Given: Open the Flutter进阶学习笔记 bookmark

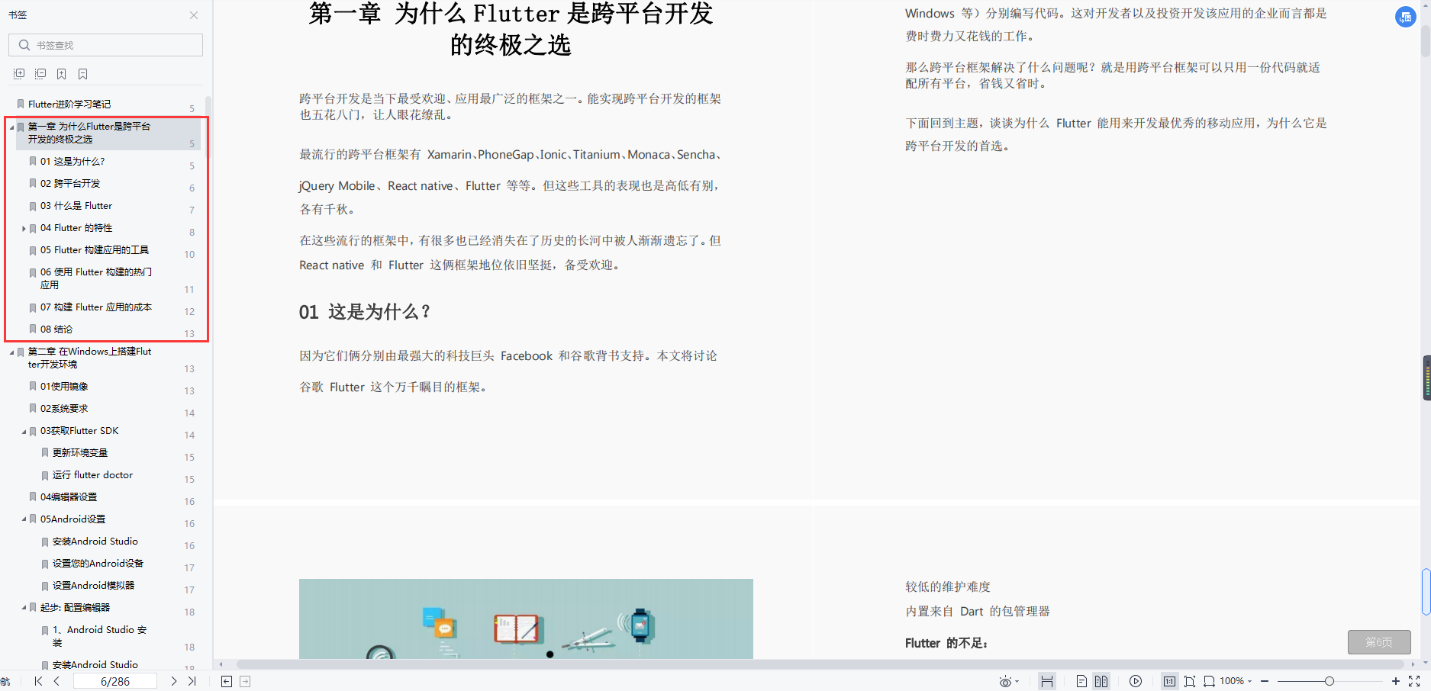Looking at the screenshot, I should 69,104.
